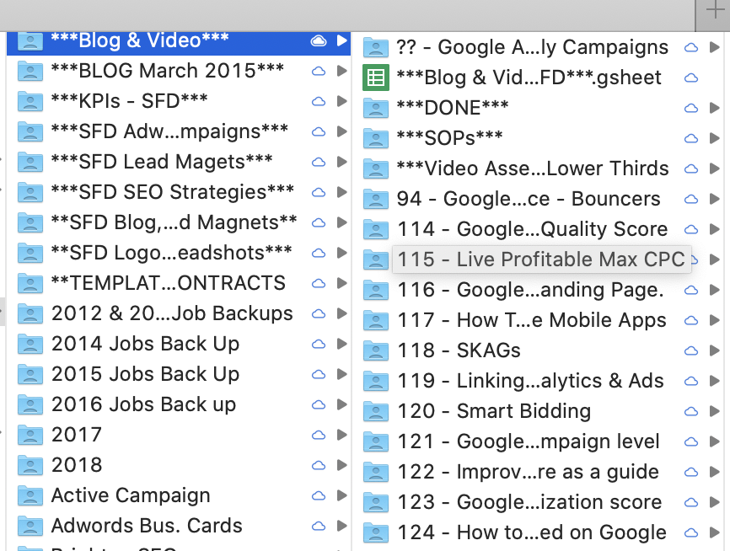Image resolution: width=730 pixels, height=551 pixels.
Task: Click the Adwords Bus. Cards folder icon
Action: pyautogui.click(x=30, y=526)
